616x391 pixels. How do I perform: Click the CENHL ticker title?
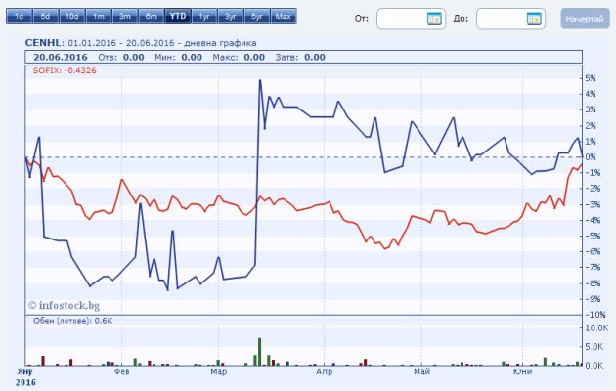click(43, 42)
